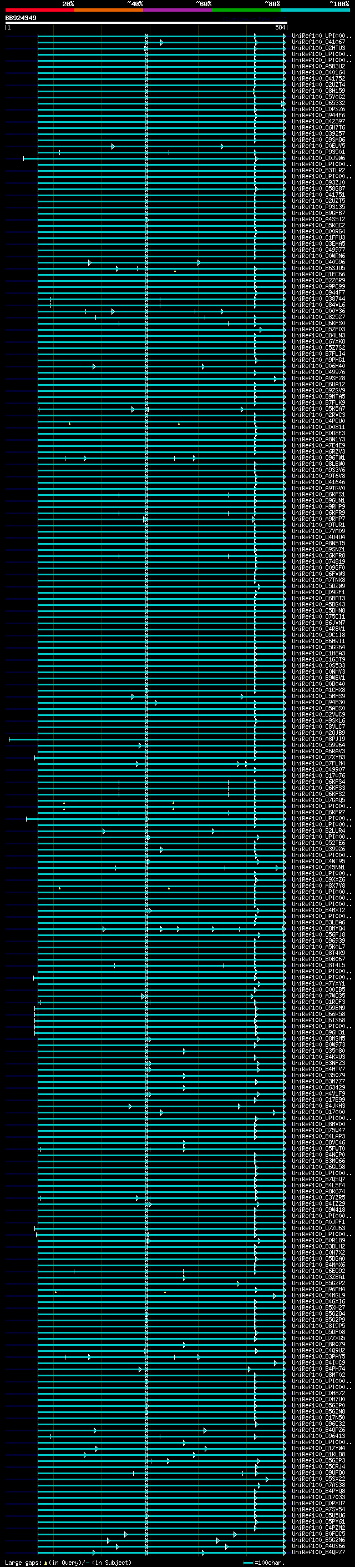This screenshot has height=1567, width=355.
Task: Select UniRef100_Q6KFR7 label
Action: [318, 812]
